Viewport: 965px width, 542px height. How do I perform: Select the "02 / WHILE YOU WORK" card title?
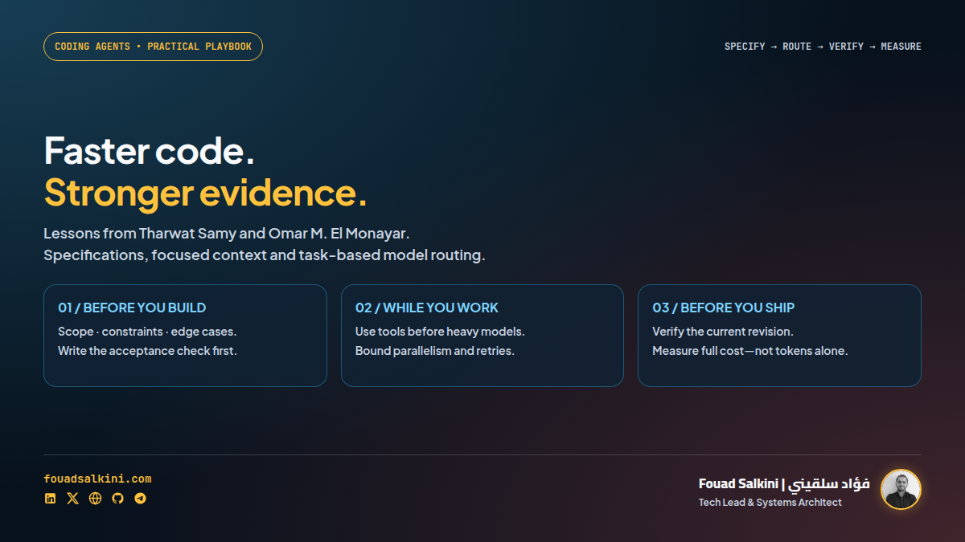click(427, 308)
